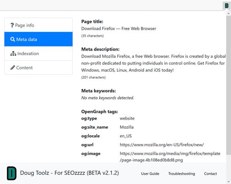Click the 'Meta keywords:' heading

pyautogui.click(x=98, y=91)
